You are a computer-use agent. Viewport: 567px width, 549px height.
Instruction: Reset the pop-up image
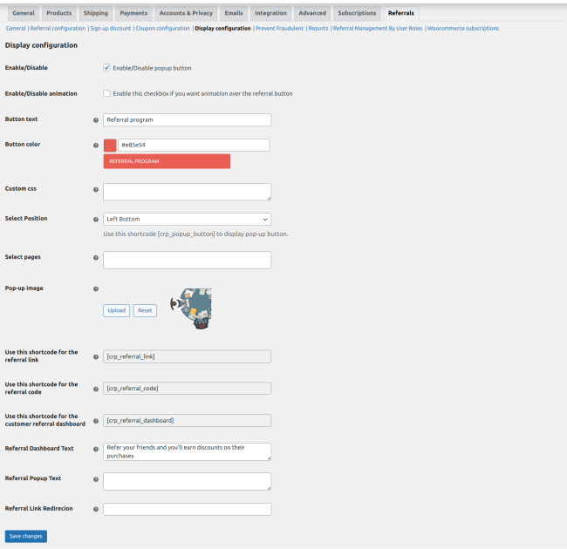tap(145, 310)
